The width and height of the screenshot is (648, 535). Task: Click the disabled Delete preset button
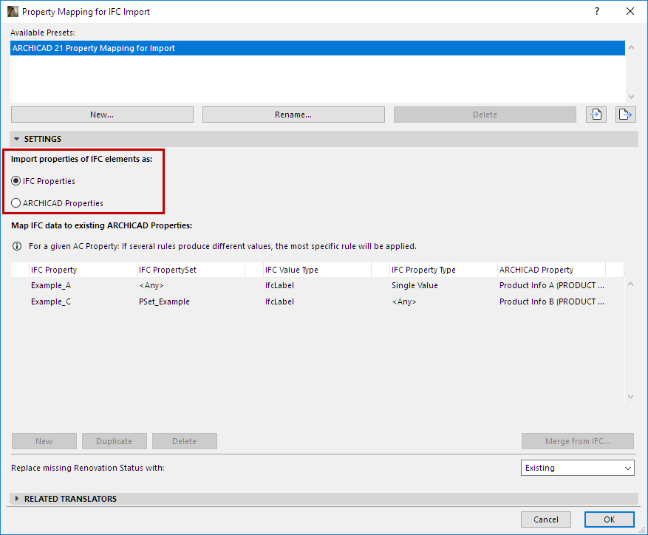click(485, 115)
